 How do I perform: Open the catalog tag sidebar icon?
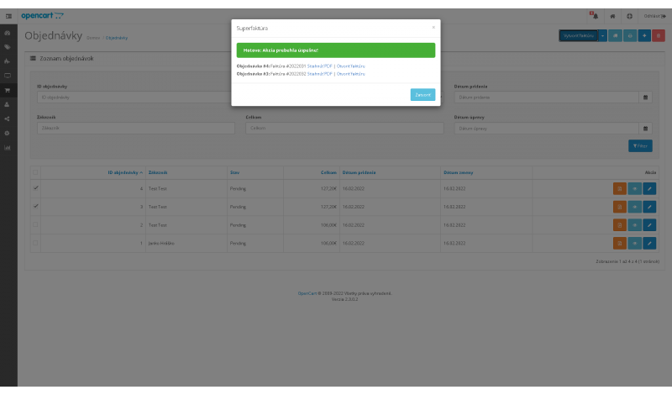(8, 47)
